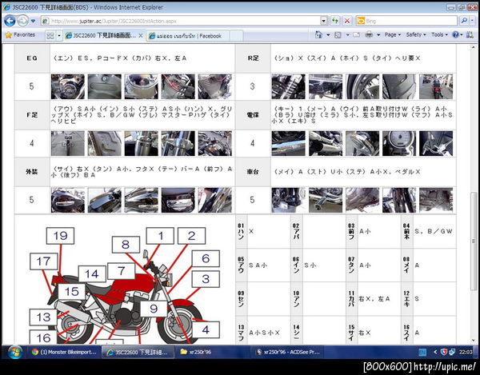The width and height of the screenshot is (480, 375).
Task: Click diagram label number 19
Action: tap(60, 236)
